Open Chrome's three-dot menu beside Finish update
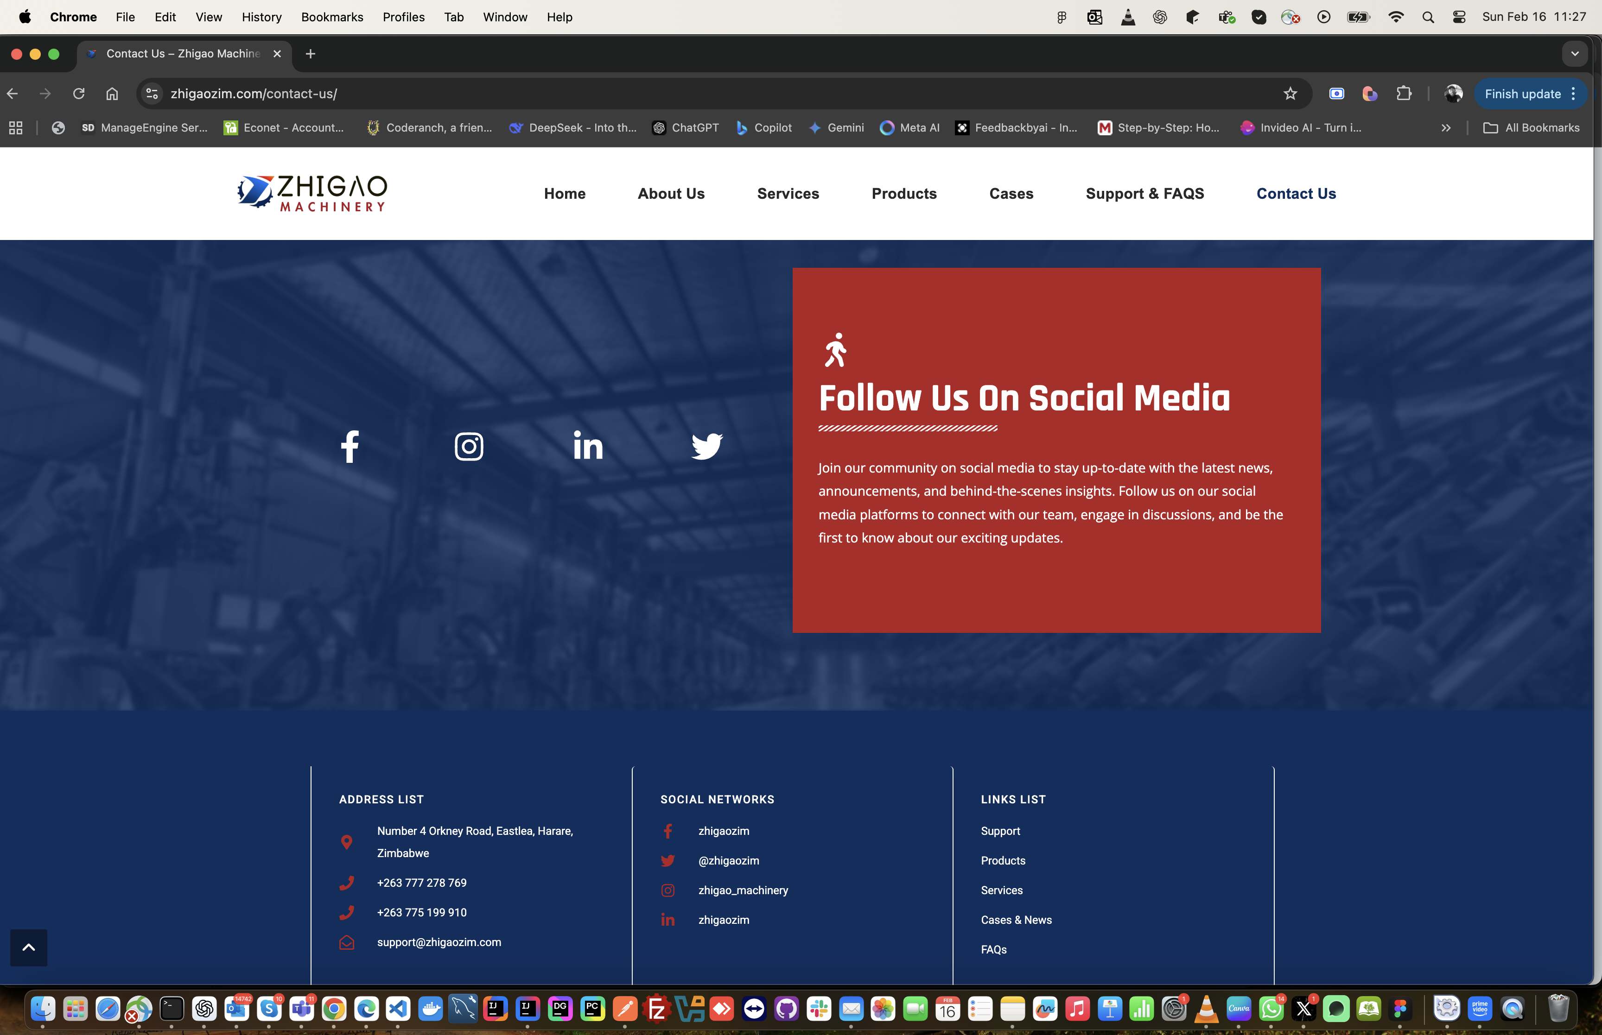Screen dimensions: 1602x1035 click(x=1573, y=94)
